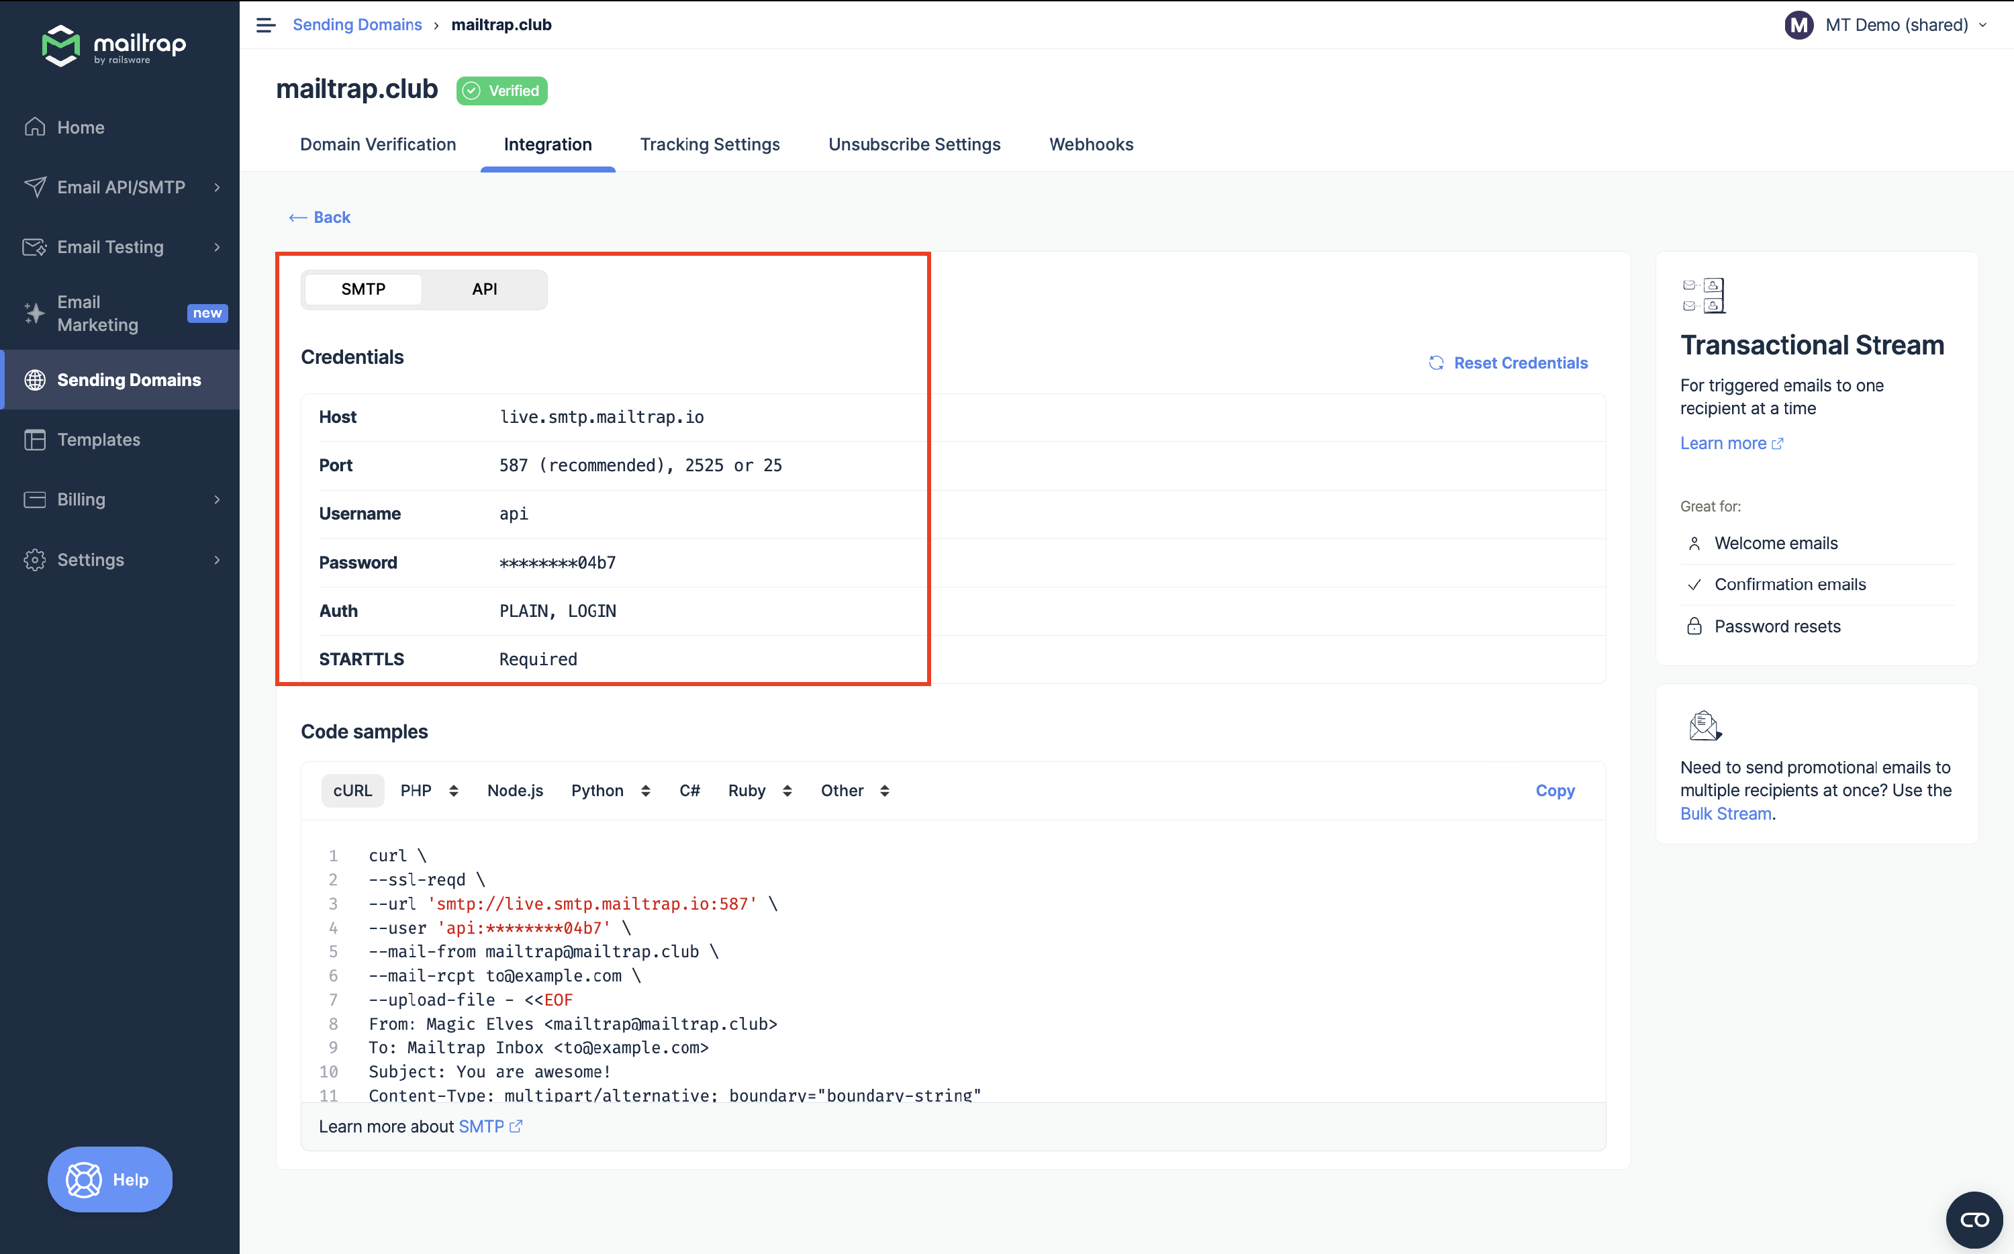The height and width of the screenshot is (1254, 2014).
Task: Open the Webhooks tab
Action: coord(1091,144)
